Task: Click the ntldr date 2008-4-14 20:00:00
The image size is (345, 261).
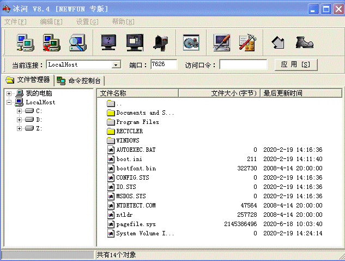Action: click(x=293, y=215)
